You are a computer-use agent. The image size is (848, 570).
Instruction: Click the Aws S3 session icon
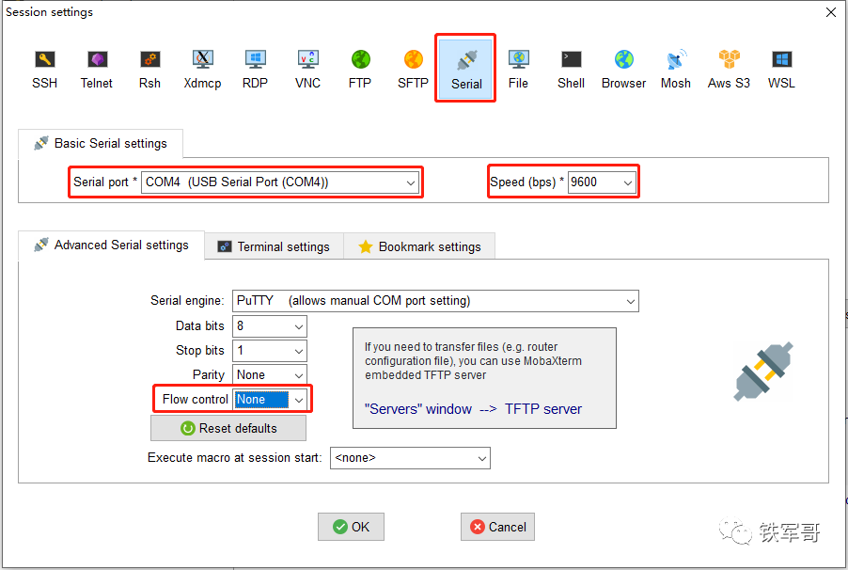tap(729, 70)
